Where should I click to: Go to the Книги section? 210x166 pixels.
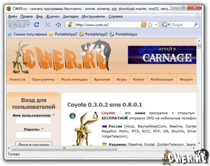139,79
